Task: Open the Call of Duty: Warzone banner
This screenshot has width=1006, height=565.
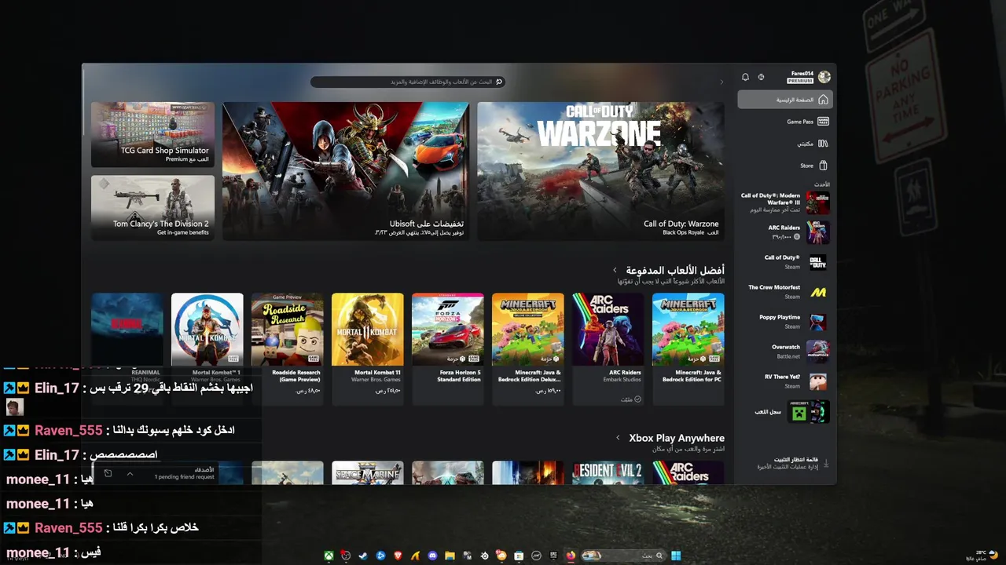Action: pyautogui.click(x=600, y=171)
